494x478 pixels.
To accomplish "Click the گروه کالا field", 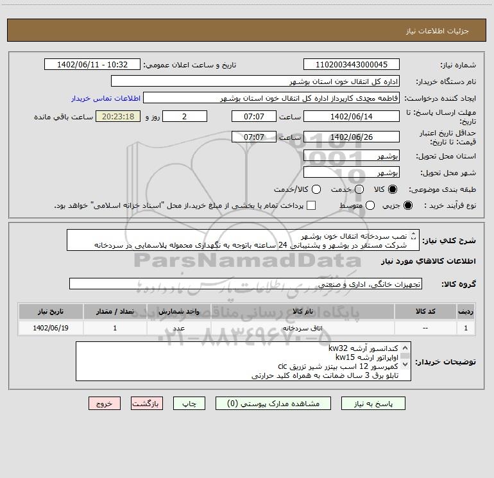I will coord(246,284).
